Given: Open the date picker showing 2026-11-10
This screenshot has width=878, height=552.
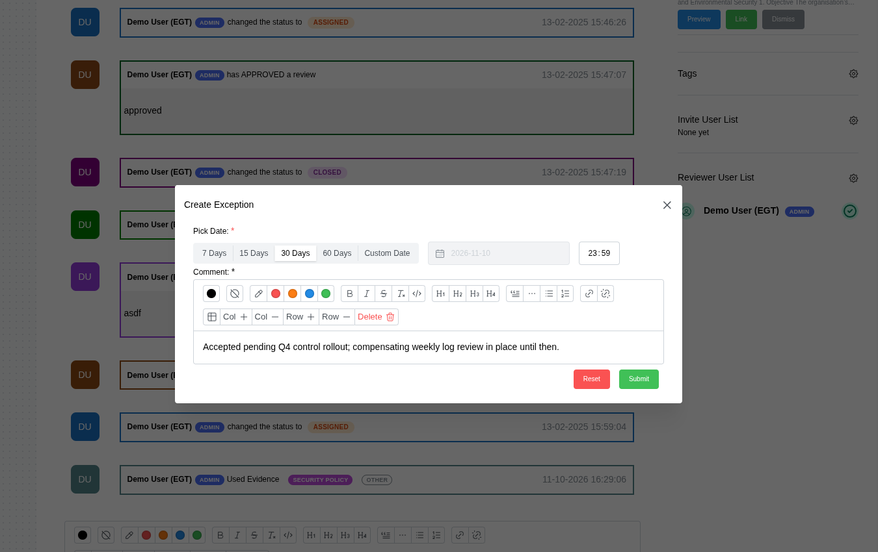Looking at the screenshot, I should point(499,253).
